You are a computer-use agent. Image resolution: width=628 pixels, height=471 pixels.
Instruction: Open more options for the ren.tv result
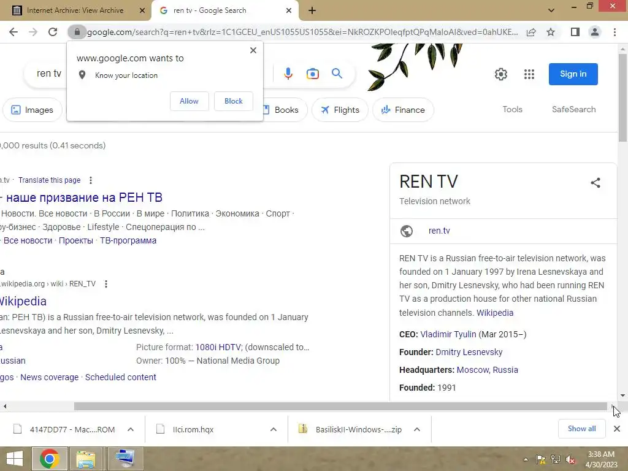click(91, 180)
